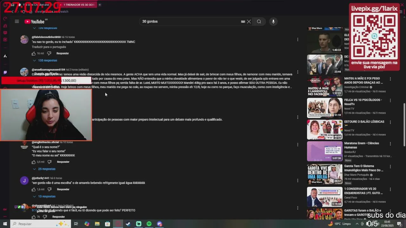Open the Windows notification center icon
This screenshot has width=406, height=228.
pos(399,224)
